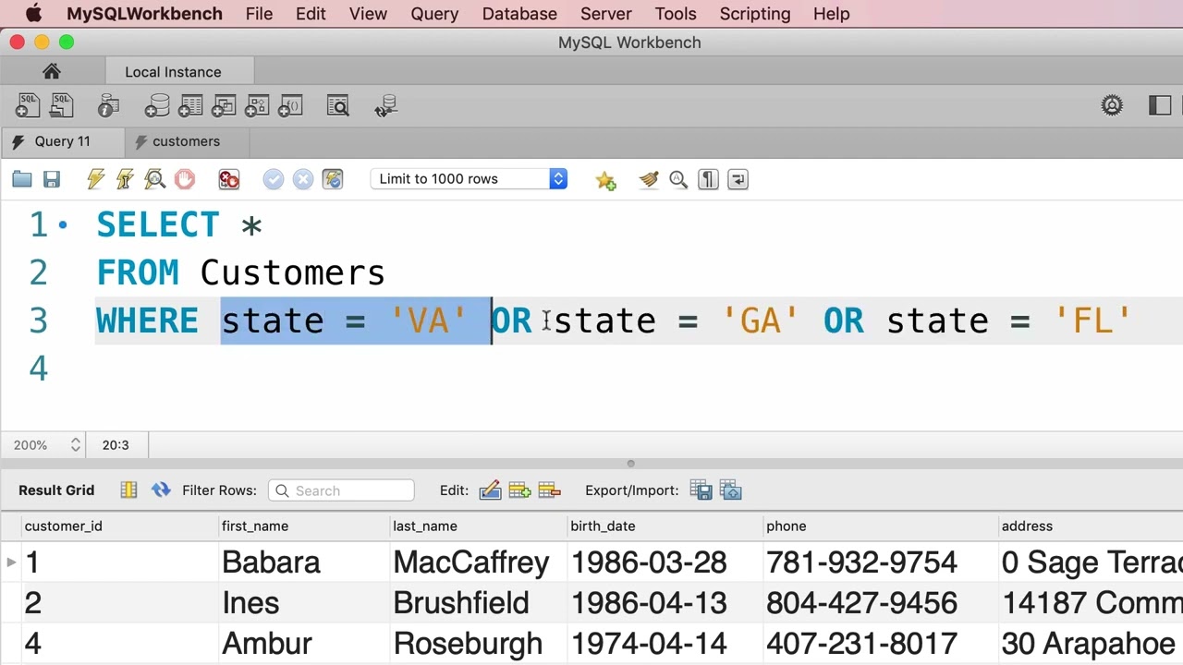Create a new stored procedure icon
1183x665 pixels.
[256, 106]
